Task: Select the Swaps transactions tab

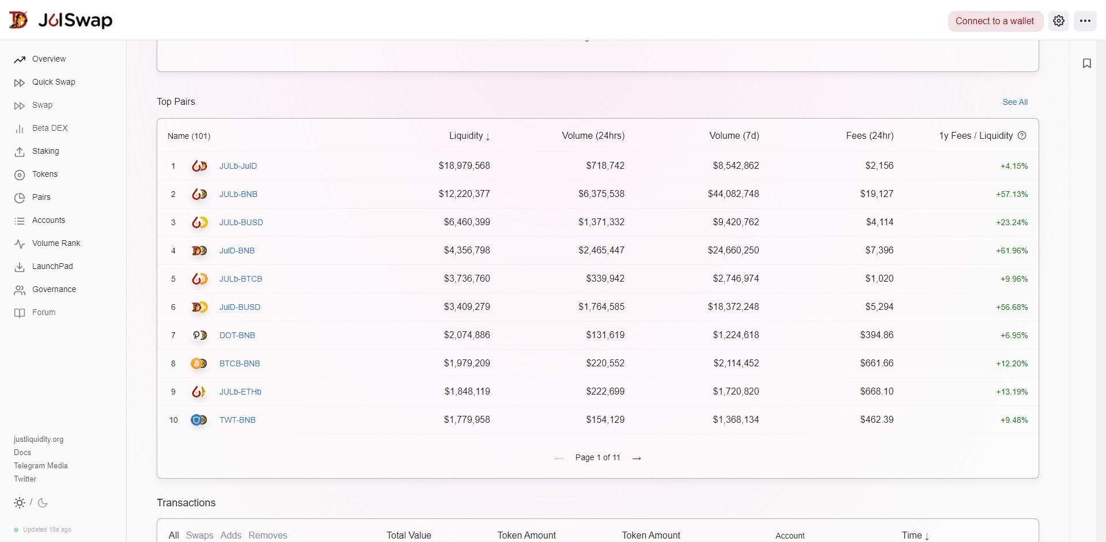Action: point(200,535)
